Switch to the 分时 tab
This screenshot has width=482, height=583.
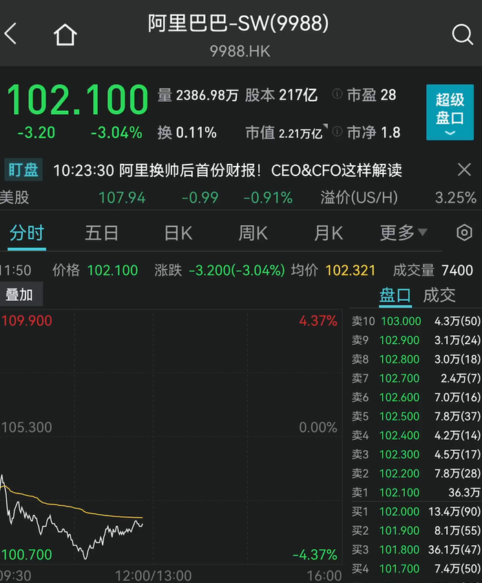(x=27, y=233)
